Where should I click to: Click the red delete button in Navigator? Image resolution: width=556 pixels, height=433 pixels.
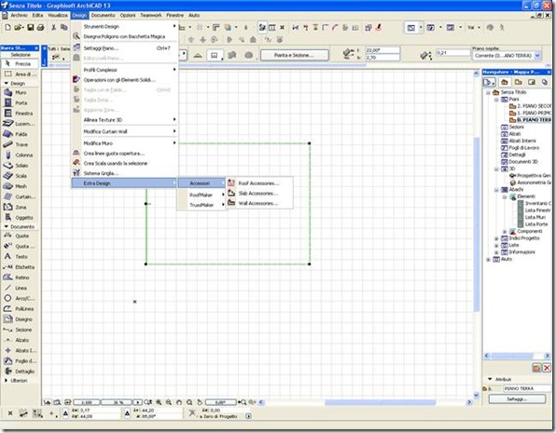547,368
